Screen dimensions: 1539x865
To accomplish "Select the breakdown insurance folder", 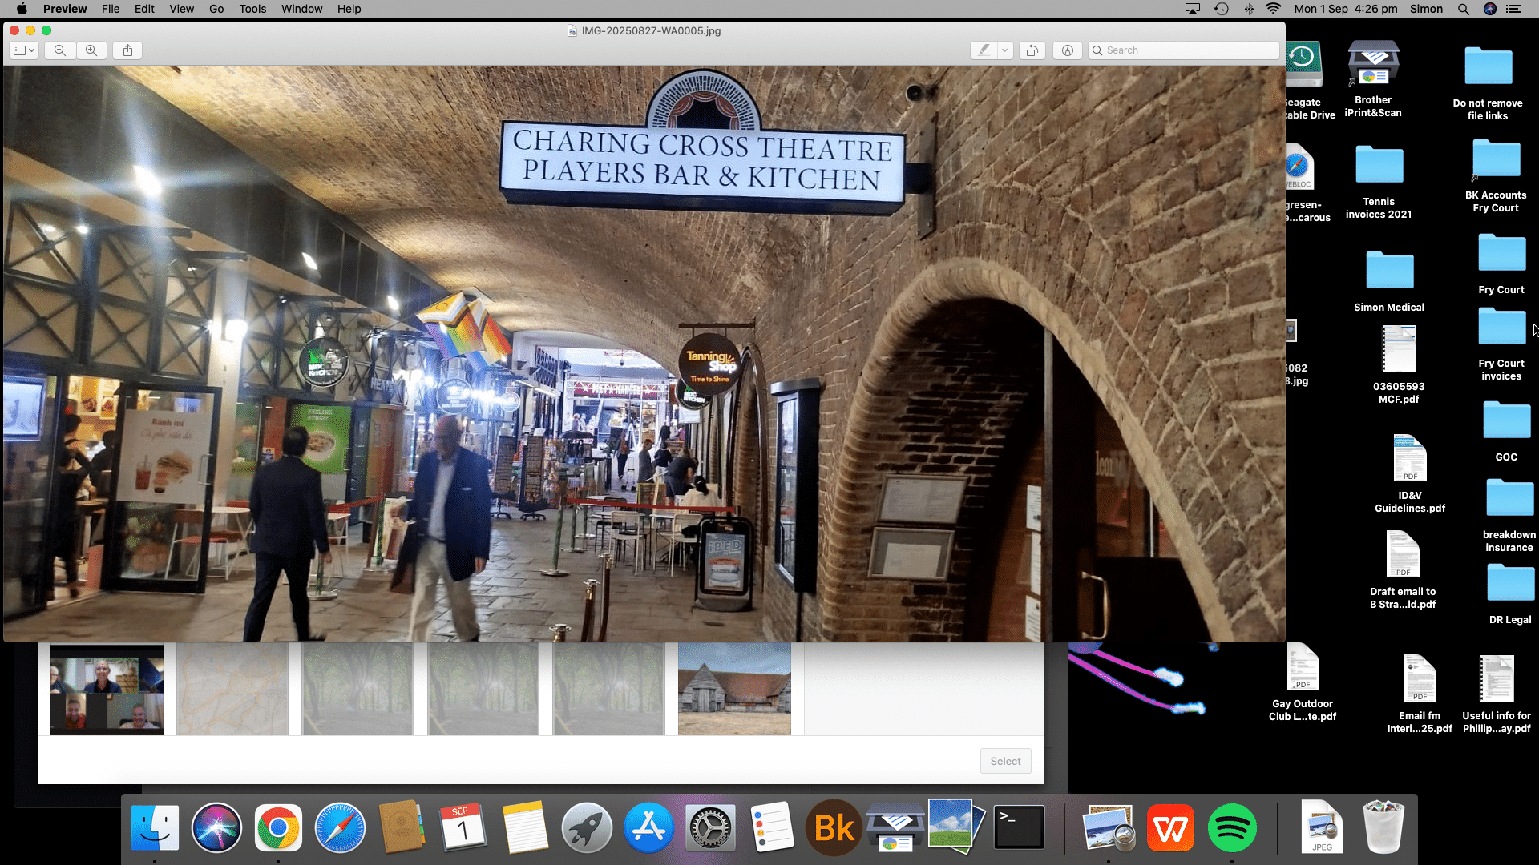I will [1509, 515].
